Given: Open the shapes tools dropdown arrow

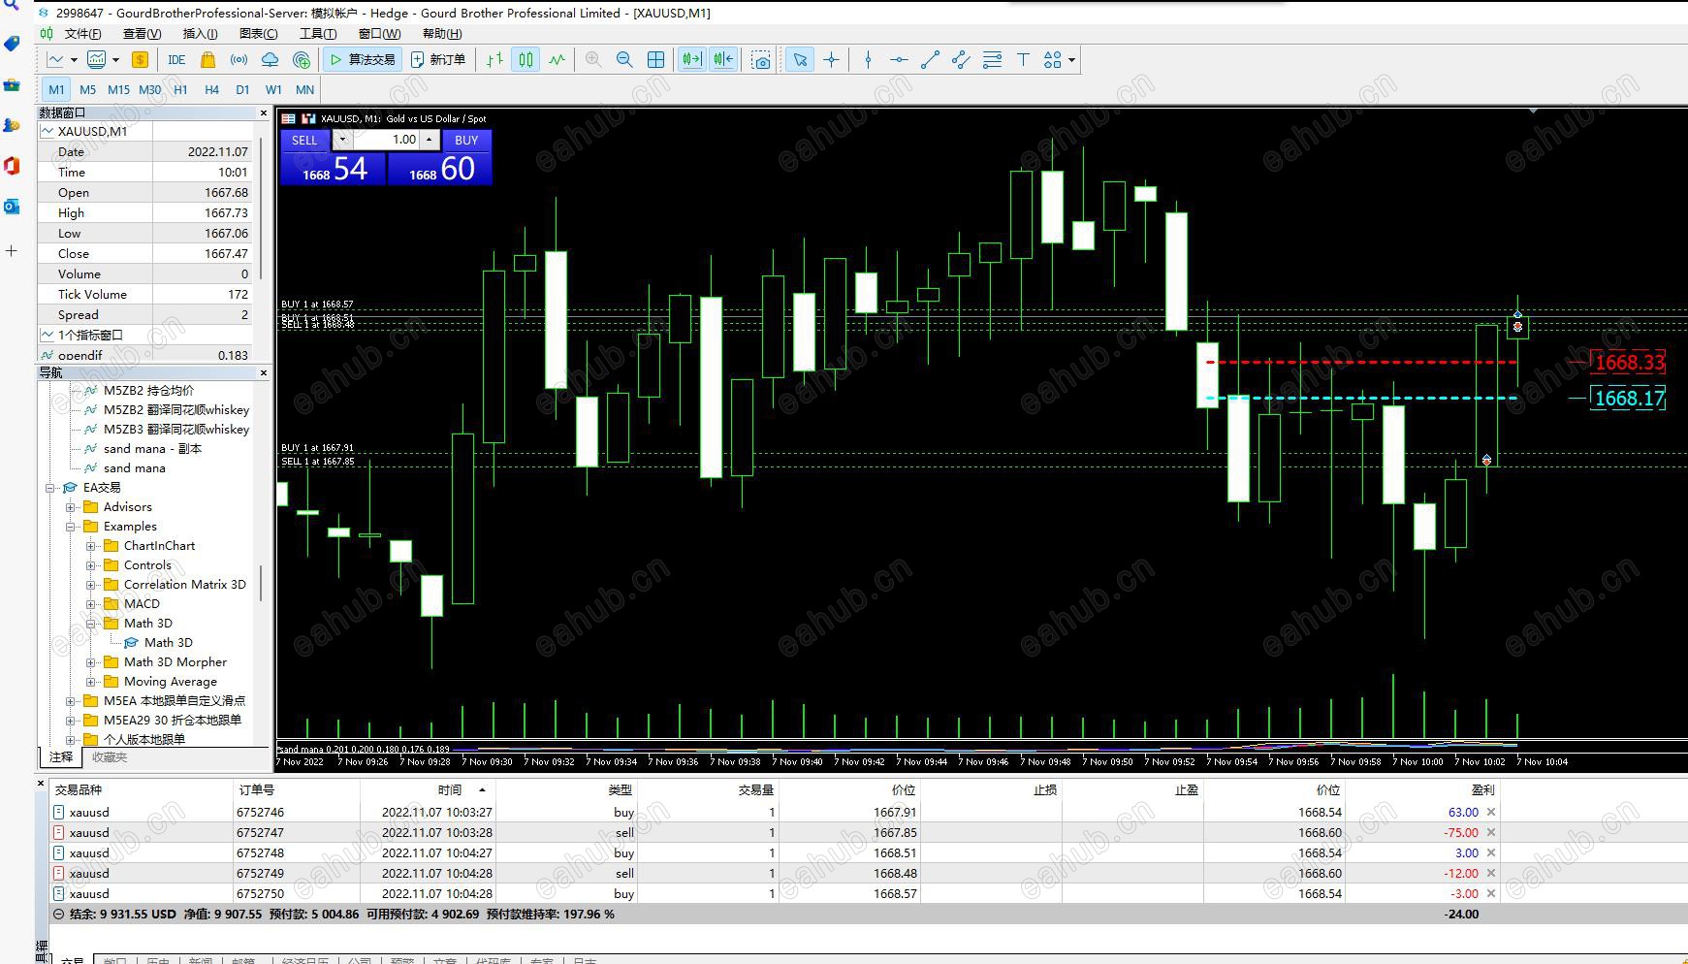Looking at the screenshot, I should click(1071, 60).
